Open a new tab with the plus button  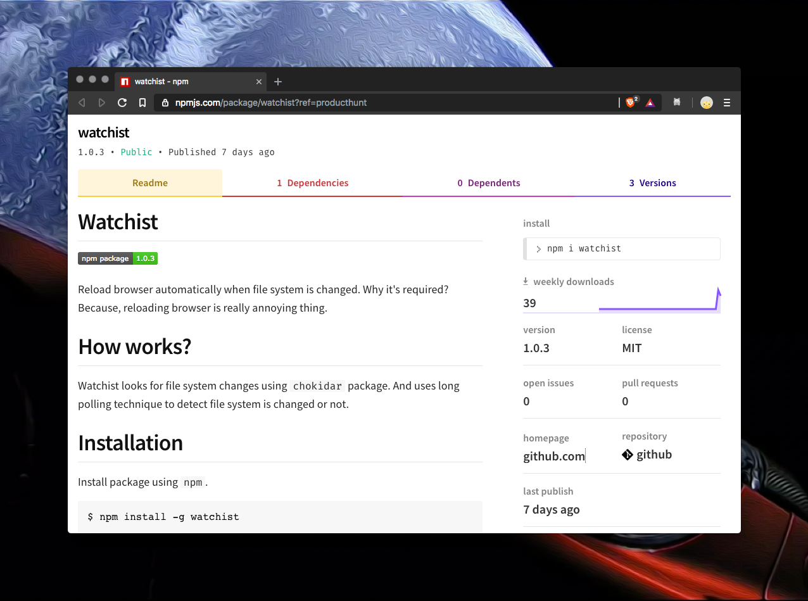[278, 82]
